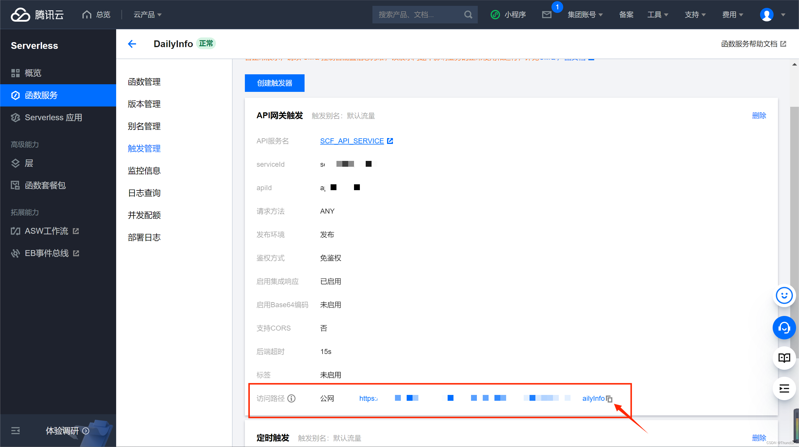Focus the product and docs search field
The width and height of the screenshot is (799, 447).
coord(418,15)
